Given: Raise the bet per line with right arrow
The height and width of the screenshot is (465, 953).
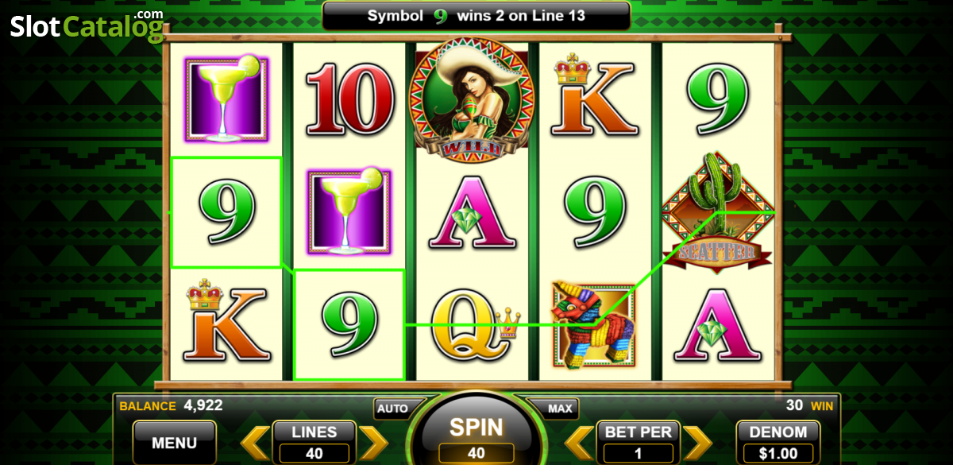Looking at the screenshot, I should (x=697, y=444).
